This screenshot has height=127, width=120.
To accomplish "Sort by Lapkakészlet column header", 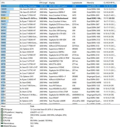I will [x=79, y=3].
